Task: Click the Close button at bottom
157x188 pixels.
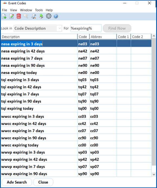Action: pyautogui.click(x=43, y=182)
